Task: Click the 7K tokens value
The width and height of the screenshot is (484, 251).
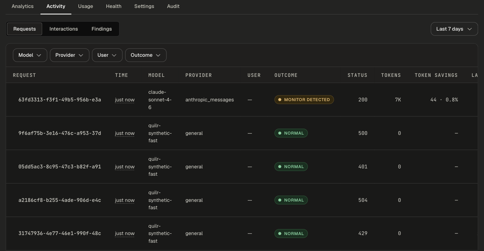Action: pyautogui.click(x=398, y=100)
